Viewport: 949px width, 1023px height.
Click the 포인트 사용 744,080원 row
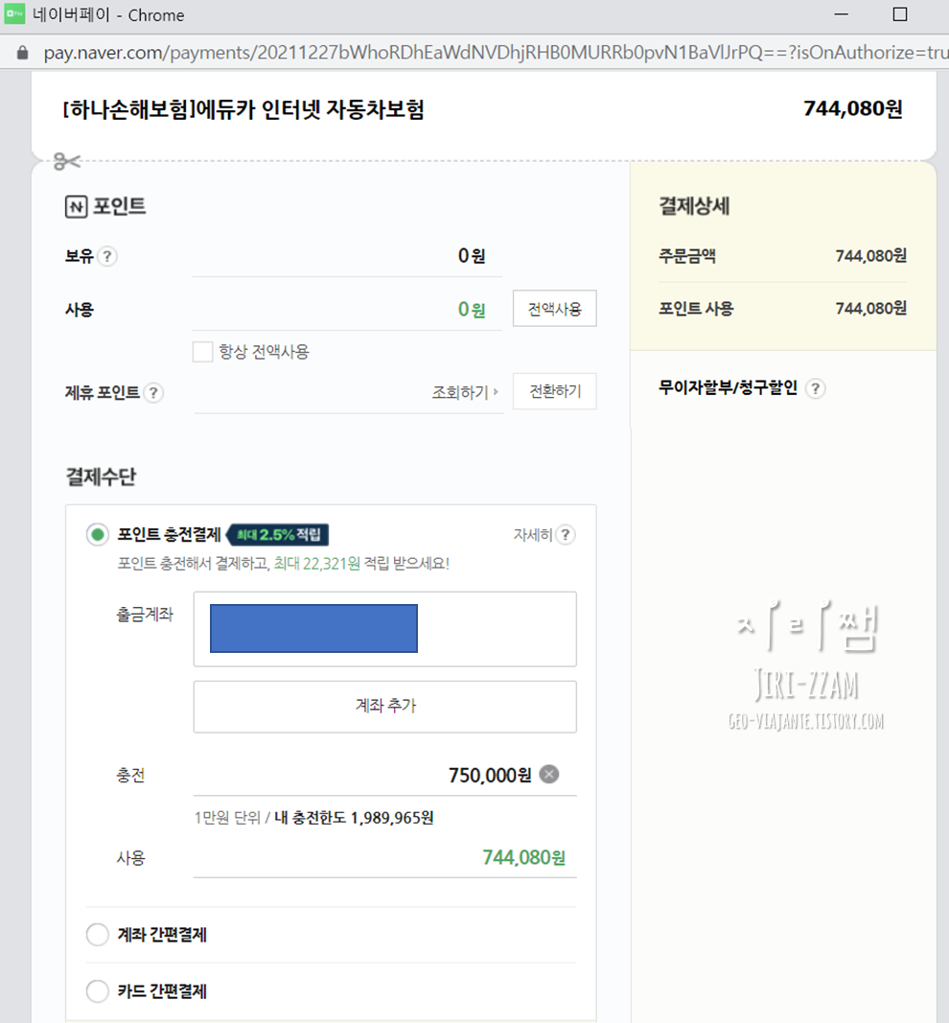coord(782,308)
